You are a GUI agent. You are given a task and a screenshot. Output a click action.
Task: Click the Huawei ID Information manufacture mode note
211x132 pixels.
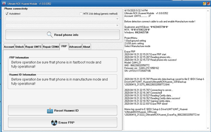coord(59,81)
